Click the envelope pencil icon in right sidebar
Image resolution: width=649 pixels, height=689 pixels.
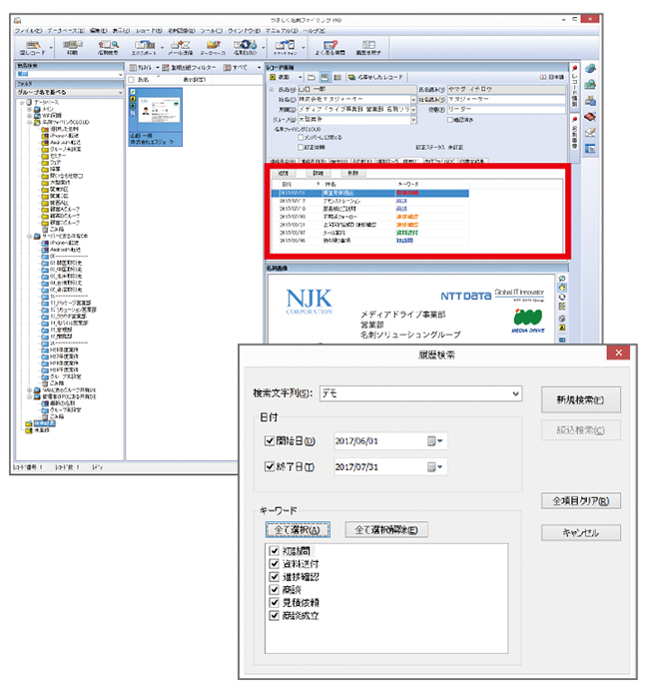click(x=590, y=132)
